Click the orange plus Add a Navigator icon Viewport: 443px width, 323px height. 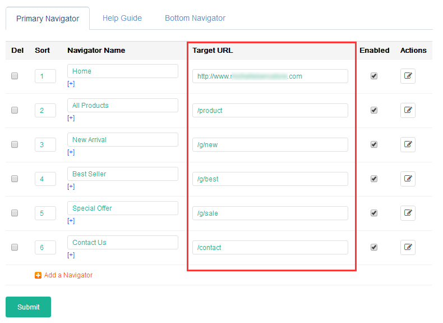coord(38,275)
